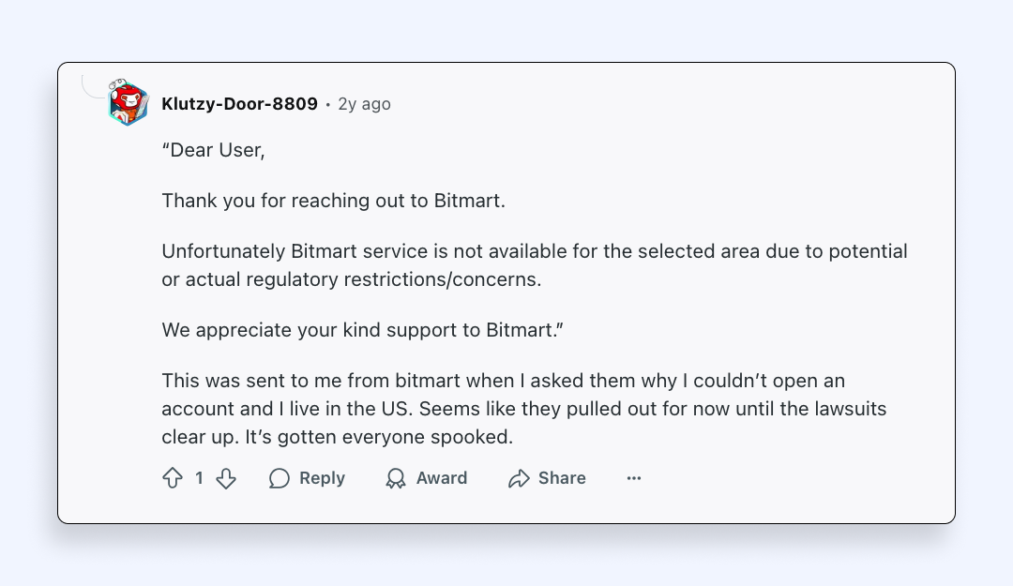Open the red snoo user avatar
Image resolution: width=1013 pixels, height=586 pixels.
[x=129, y=103]
